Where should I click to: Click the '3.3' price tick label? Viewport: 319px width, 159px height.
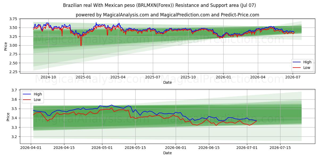[x=14, y=127]
